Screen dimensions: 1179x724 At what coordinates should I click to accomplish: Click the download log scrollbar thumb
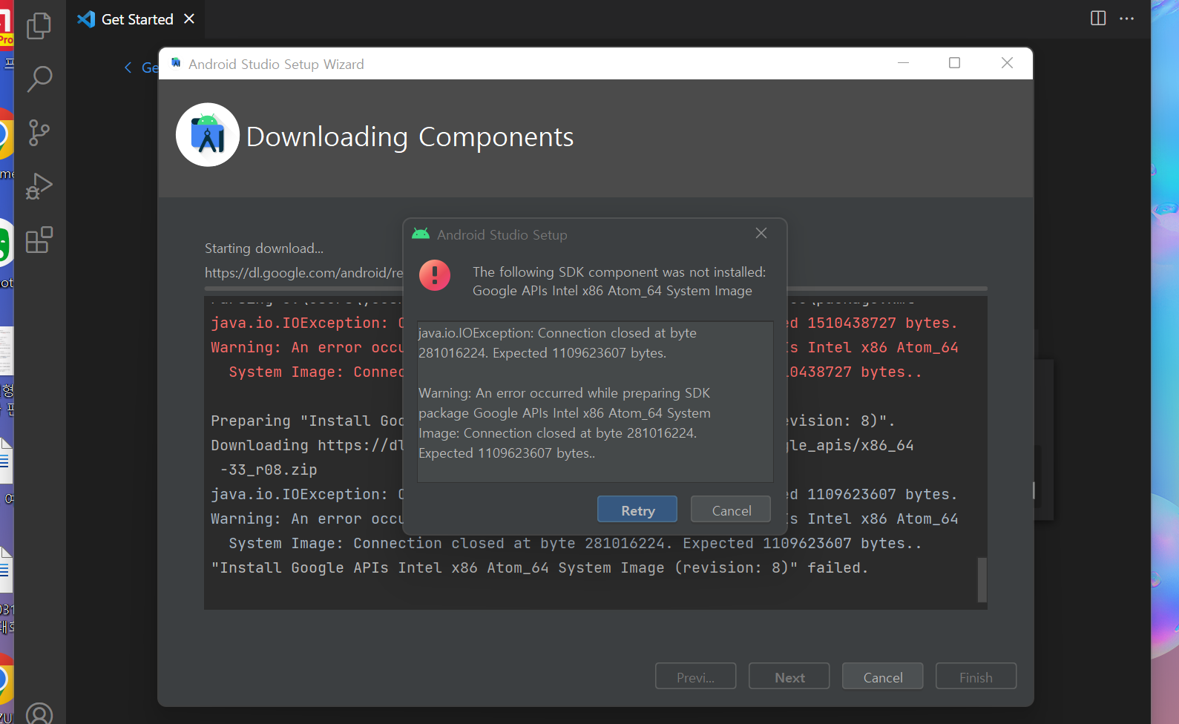(982, 579)
